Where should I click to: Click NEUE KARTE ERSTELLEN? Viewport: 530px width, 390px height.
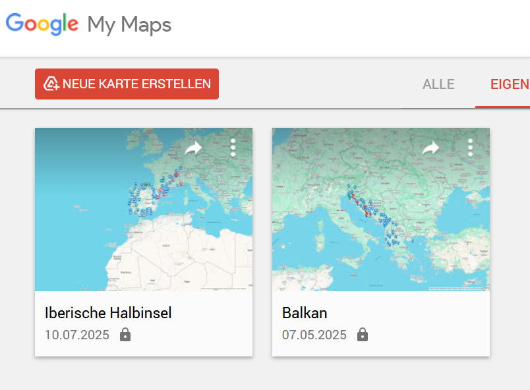pos(127,84)
